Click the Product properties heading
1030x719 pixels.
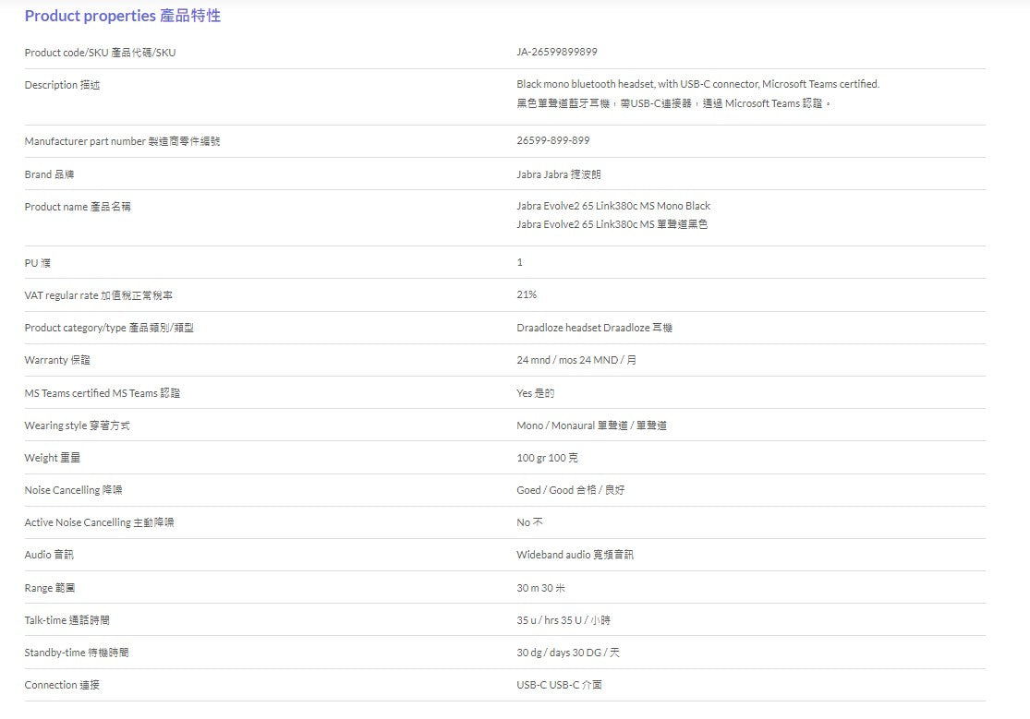click(122, 16)
